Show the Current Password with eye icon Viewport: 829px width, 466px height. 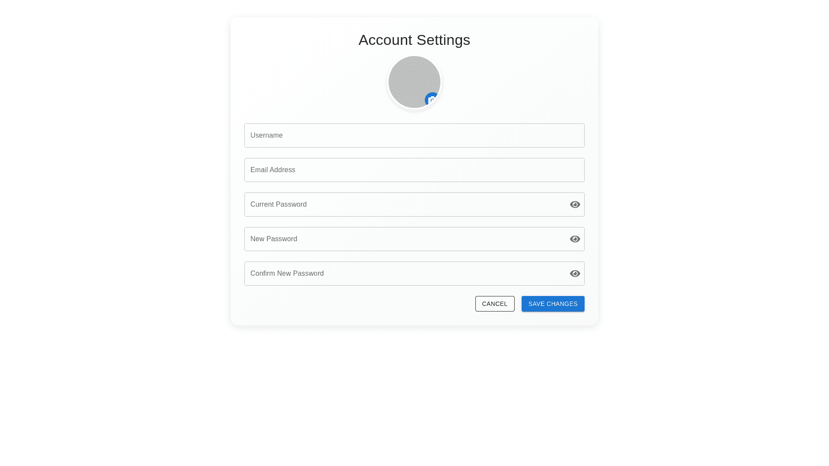coord(575,205)
